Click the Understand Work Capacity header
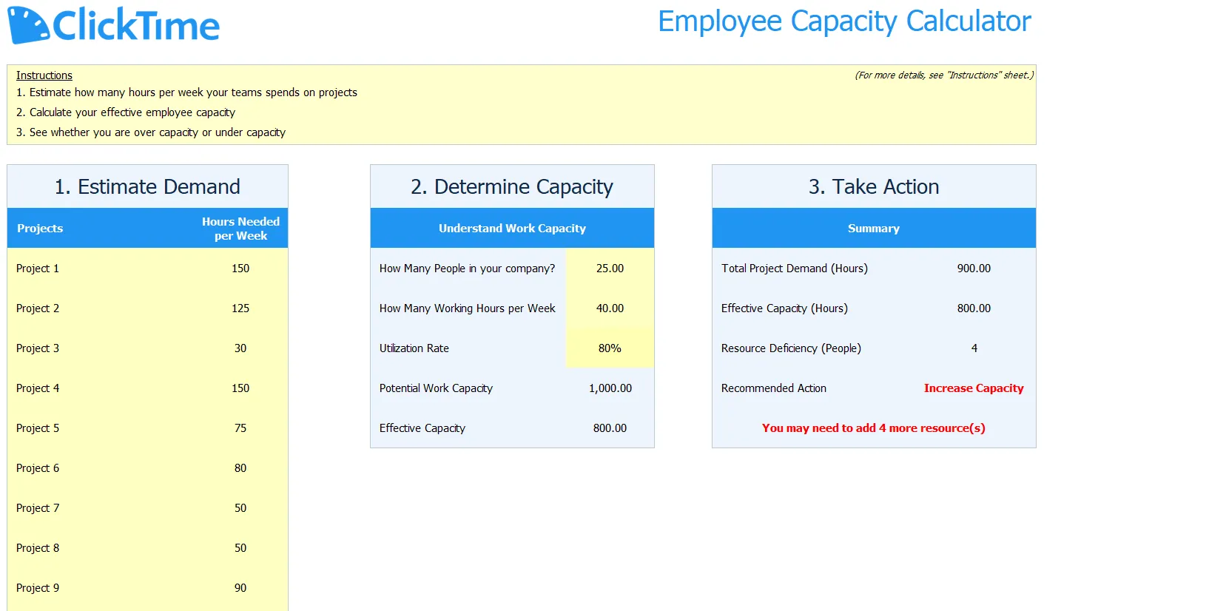This screenshot has width=1226, height=611. point(512,229)
